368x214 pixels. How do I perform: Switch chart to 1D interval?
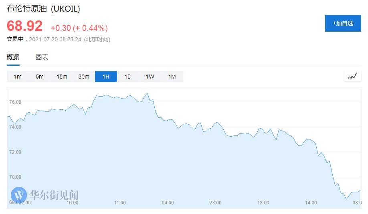tap(128, 77)
